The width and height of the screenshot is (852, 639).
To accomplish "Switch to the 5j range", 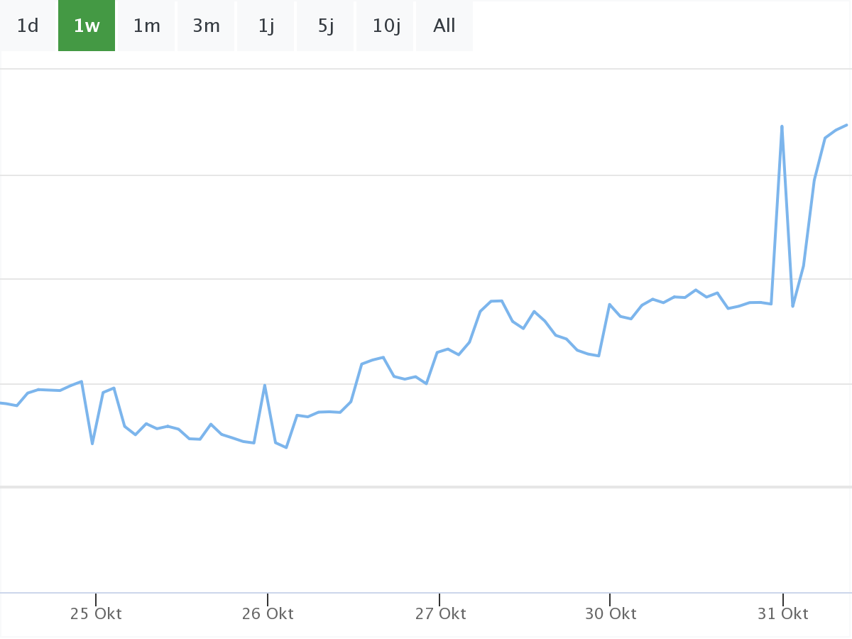I will point(326,26).
